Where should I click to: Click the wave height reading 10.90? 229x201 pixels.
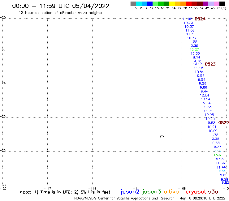213,131
